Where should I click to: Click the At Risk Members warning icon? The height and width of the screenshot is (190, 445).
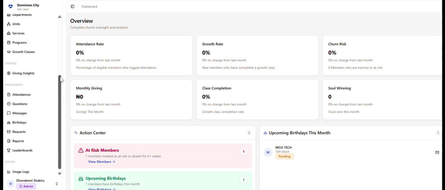coord(81,150)
